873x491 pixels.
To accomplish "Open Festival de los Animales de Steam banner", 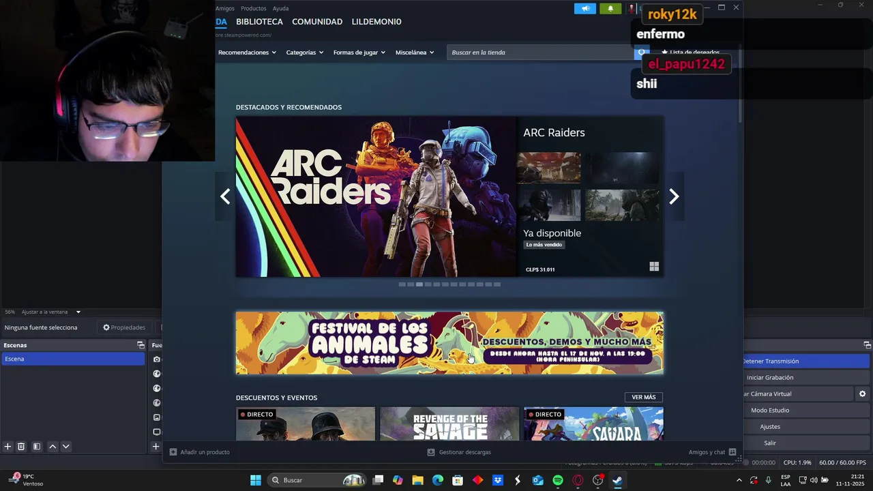I will (449, 343).
